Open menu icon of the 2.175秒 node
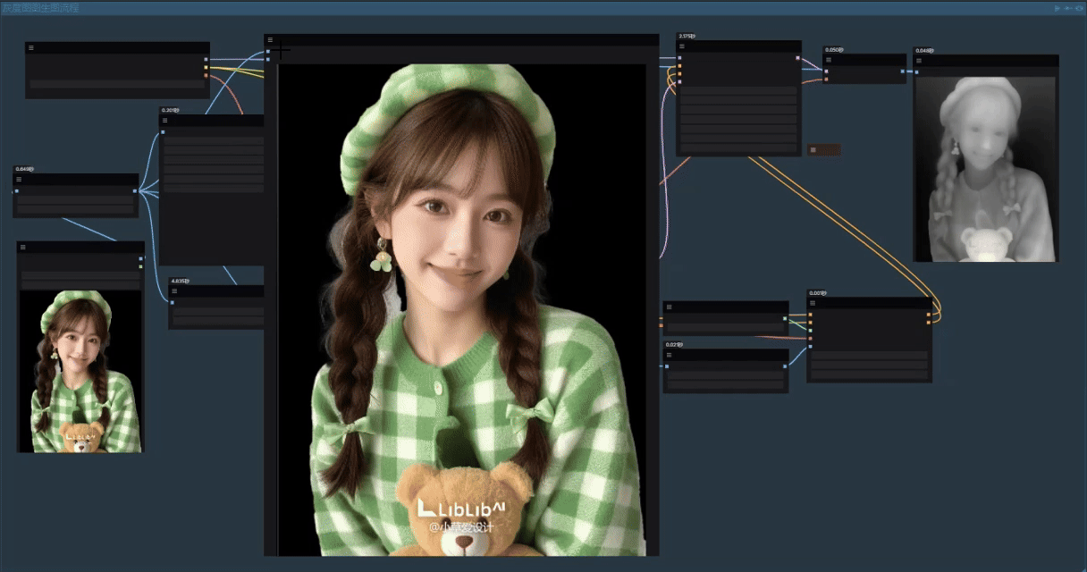This screenshot has height=572, width=1087. [x=682, y=46]
